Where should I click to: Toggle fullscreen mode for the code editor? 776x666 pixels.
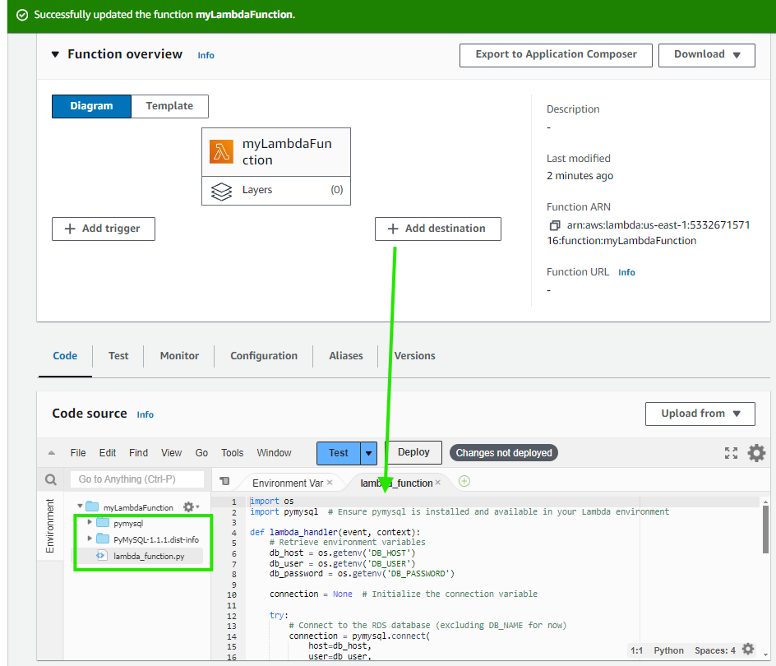[x=731, y=452]
